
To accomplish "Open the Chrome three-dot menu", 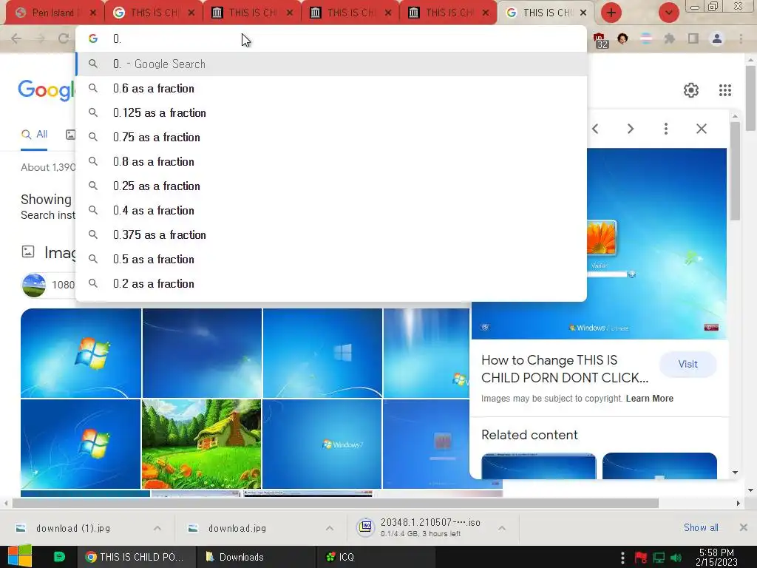I will coord(741,38).
